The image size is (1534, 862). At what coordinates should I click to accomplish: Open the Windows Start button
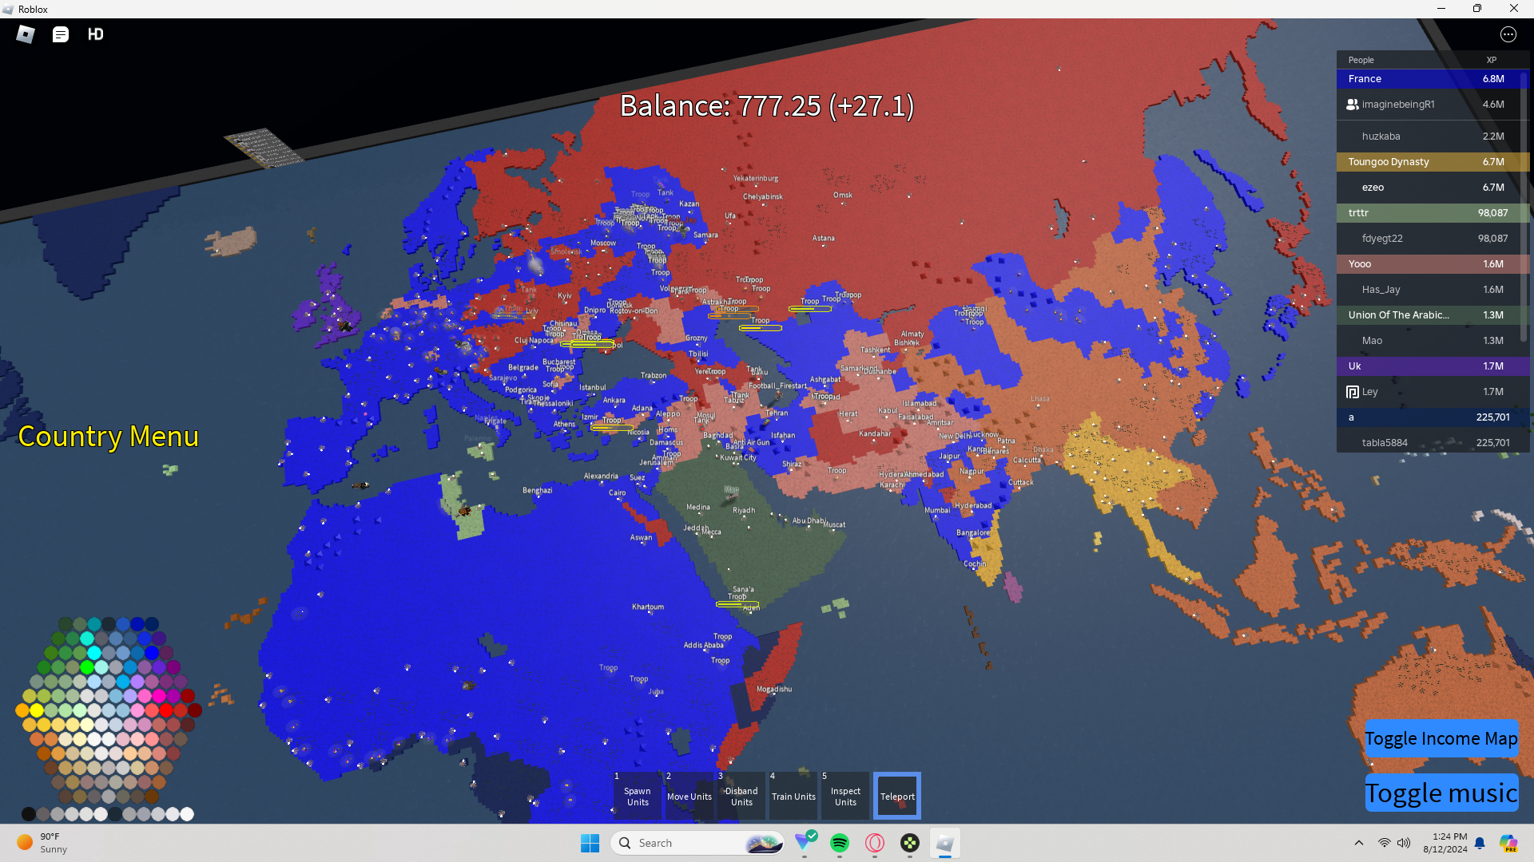[590, 843]
